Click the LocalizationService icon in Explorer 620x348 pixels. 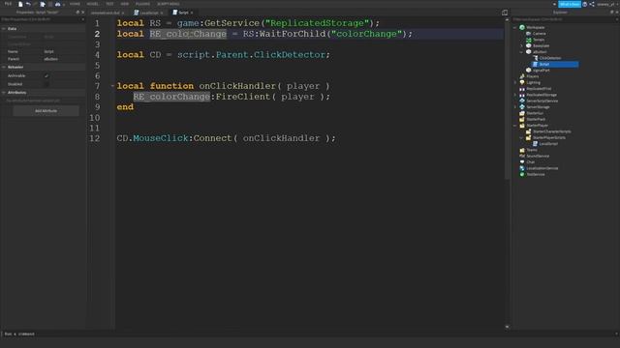click(522, 168)
